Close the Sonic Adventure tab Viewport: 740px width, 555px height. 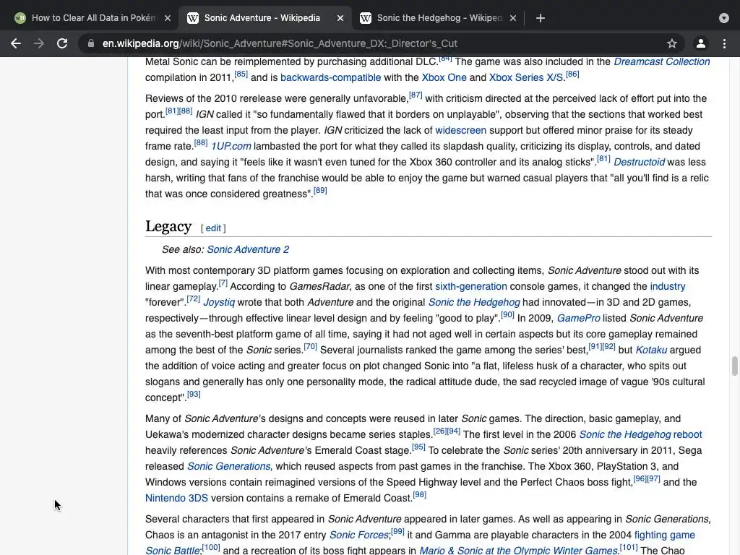click(x=340, y=18)
